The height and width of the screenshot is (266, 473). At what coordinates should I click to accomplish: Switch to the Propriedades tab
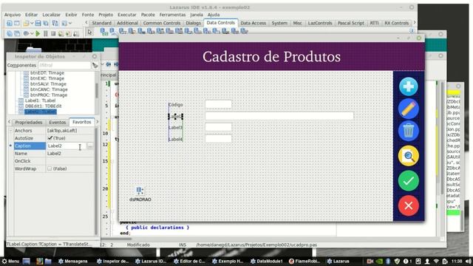point(29,122)
